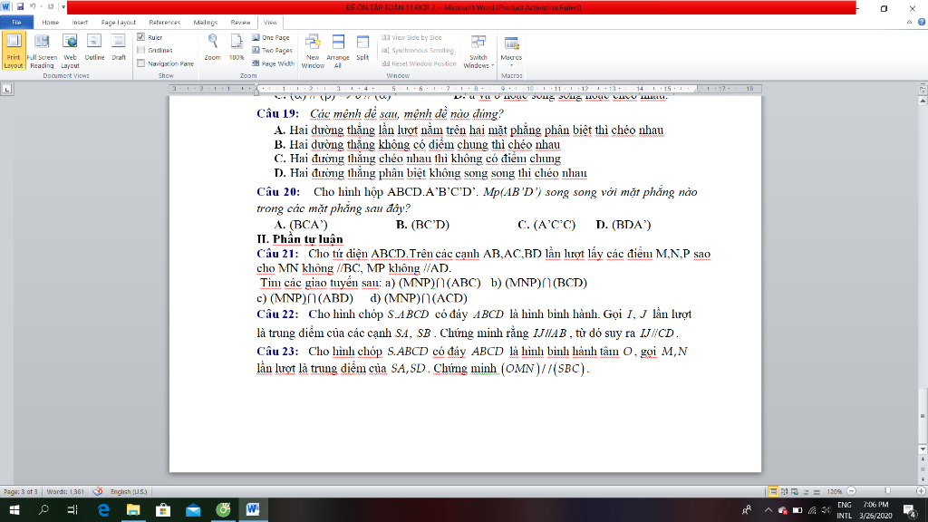The height and width of the screenshot is (522, 928).
Task: Choose One Page zoom
Action: pos(271,37)
